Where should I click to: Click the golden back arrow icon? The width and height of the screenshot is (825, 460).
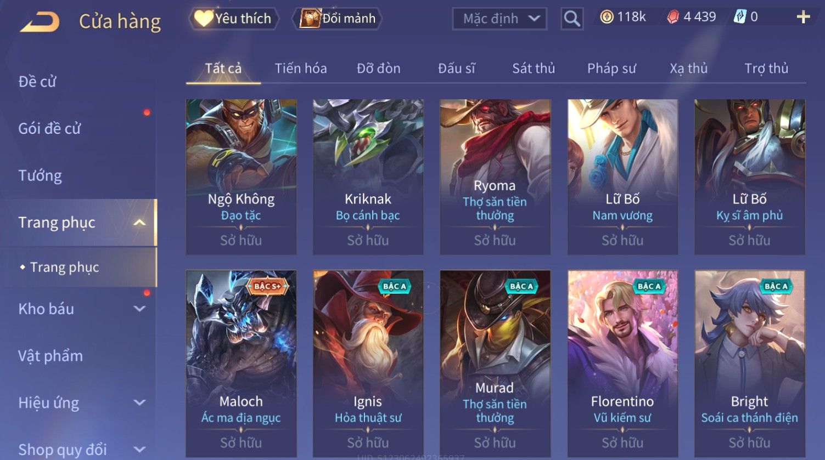[x=40, y=22]
